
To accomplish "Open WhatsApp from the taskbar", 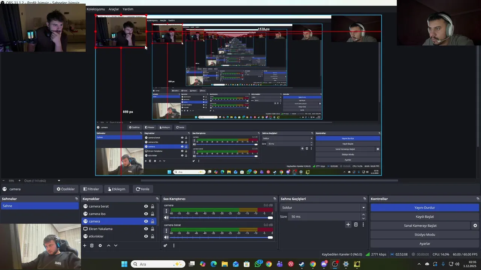I will point(258,264).
